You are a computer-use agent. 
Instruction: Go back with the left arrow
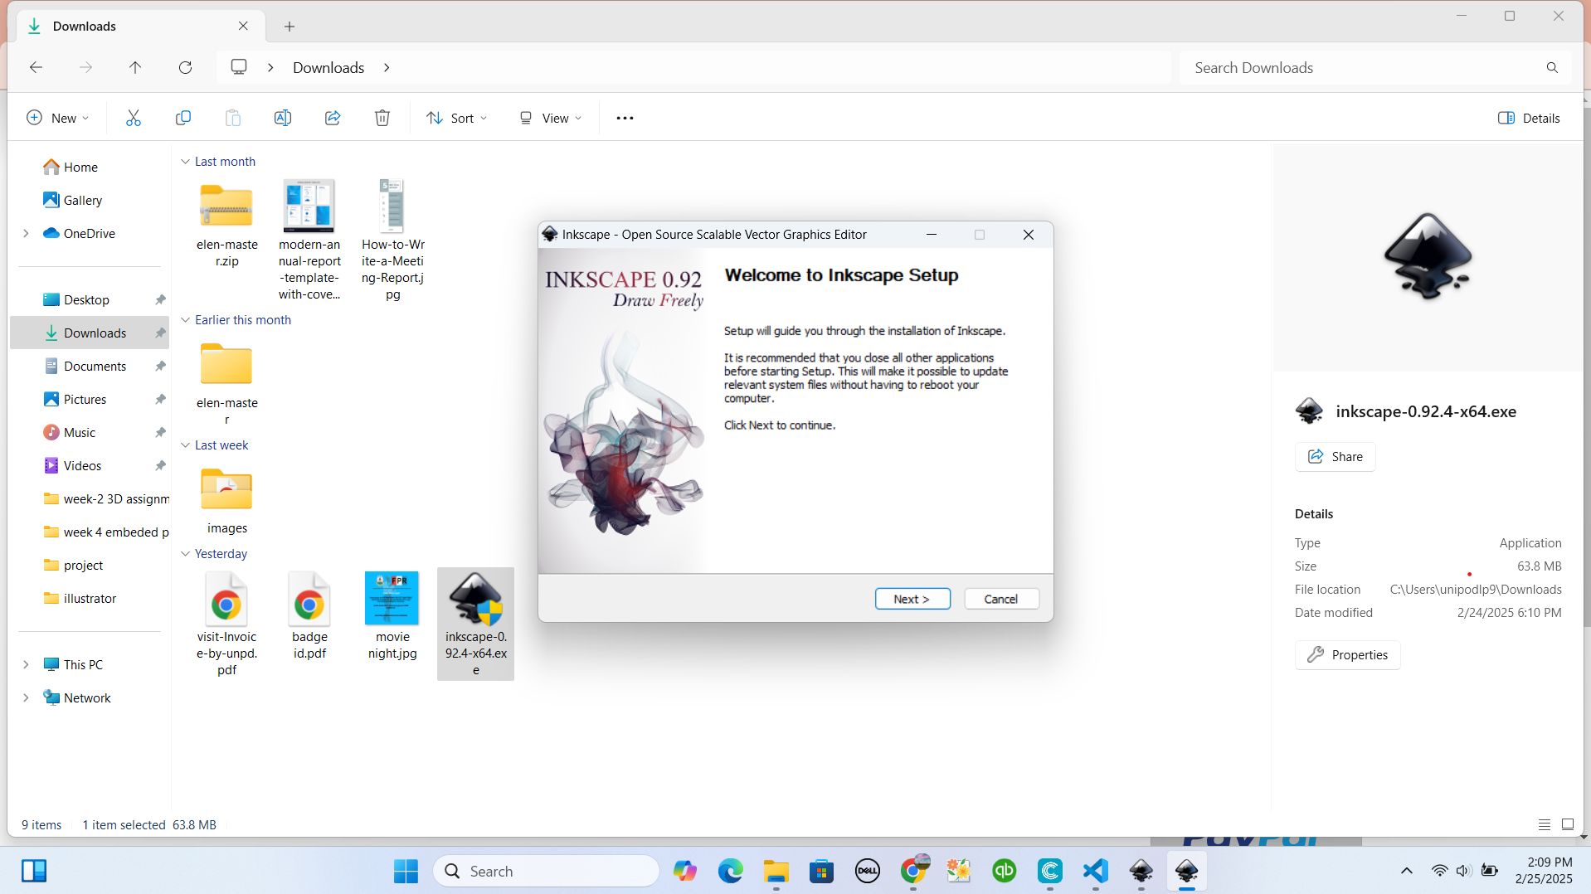click(x=36, y=67)
